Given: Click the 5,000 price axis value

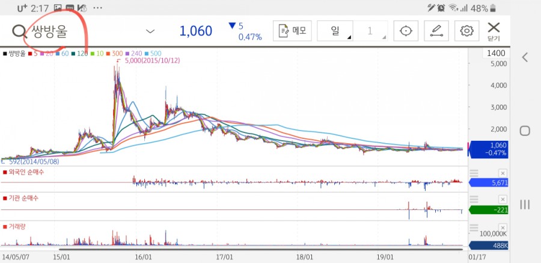Looking at the screenshot, I should coord(499,64).
